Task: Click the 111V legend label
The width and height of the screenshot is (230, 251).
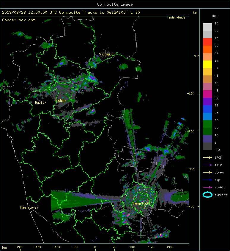Action: pos(218,165)
